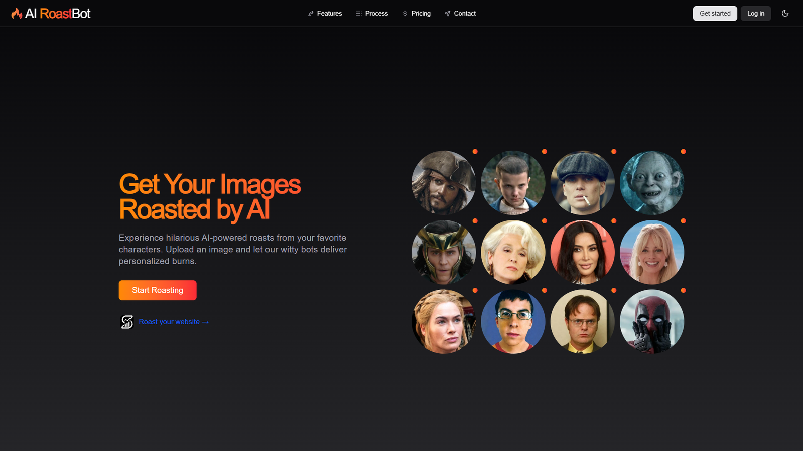Click the website roast logo icon
This screenshot has height=451, width=803.
[127, 322]
